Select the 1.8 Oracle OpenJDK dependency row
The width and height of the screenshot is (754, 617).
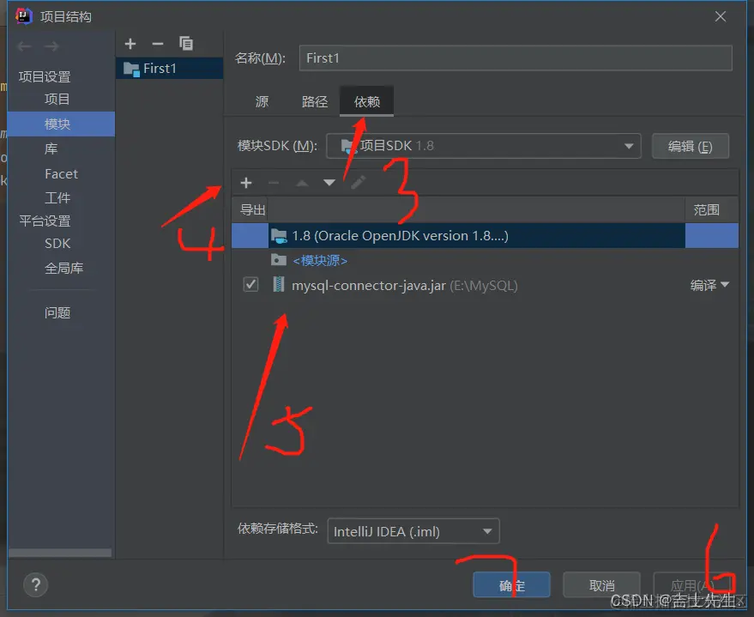coord(485,236)
